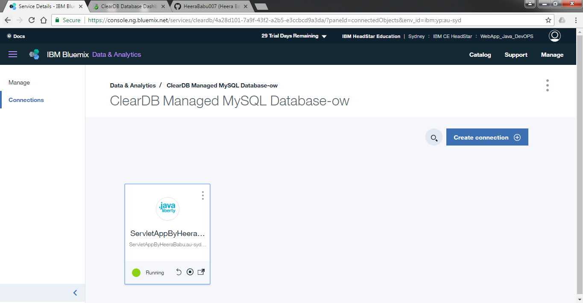Click the ServletAppByHeeraBabu.au-syd route text

167,245
